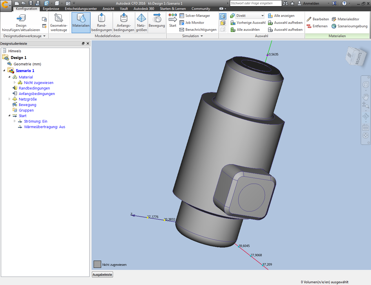371x285 pixels.
Task: Open the Geometriewerkzeuge tool
Action: coord(59,23)
